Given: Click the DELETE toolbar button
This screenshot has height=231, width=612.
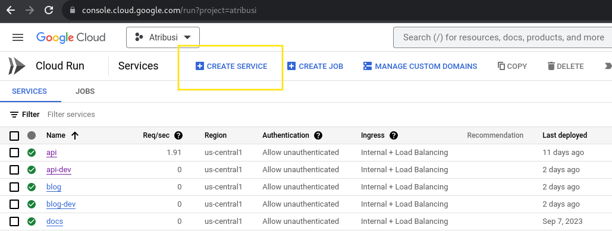Looking at the screenshot, I should click(x=566, y=67).
